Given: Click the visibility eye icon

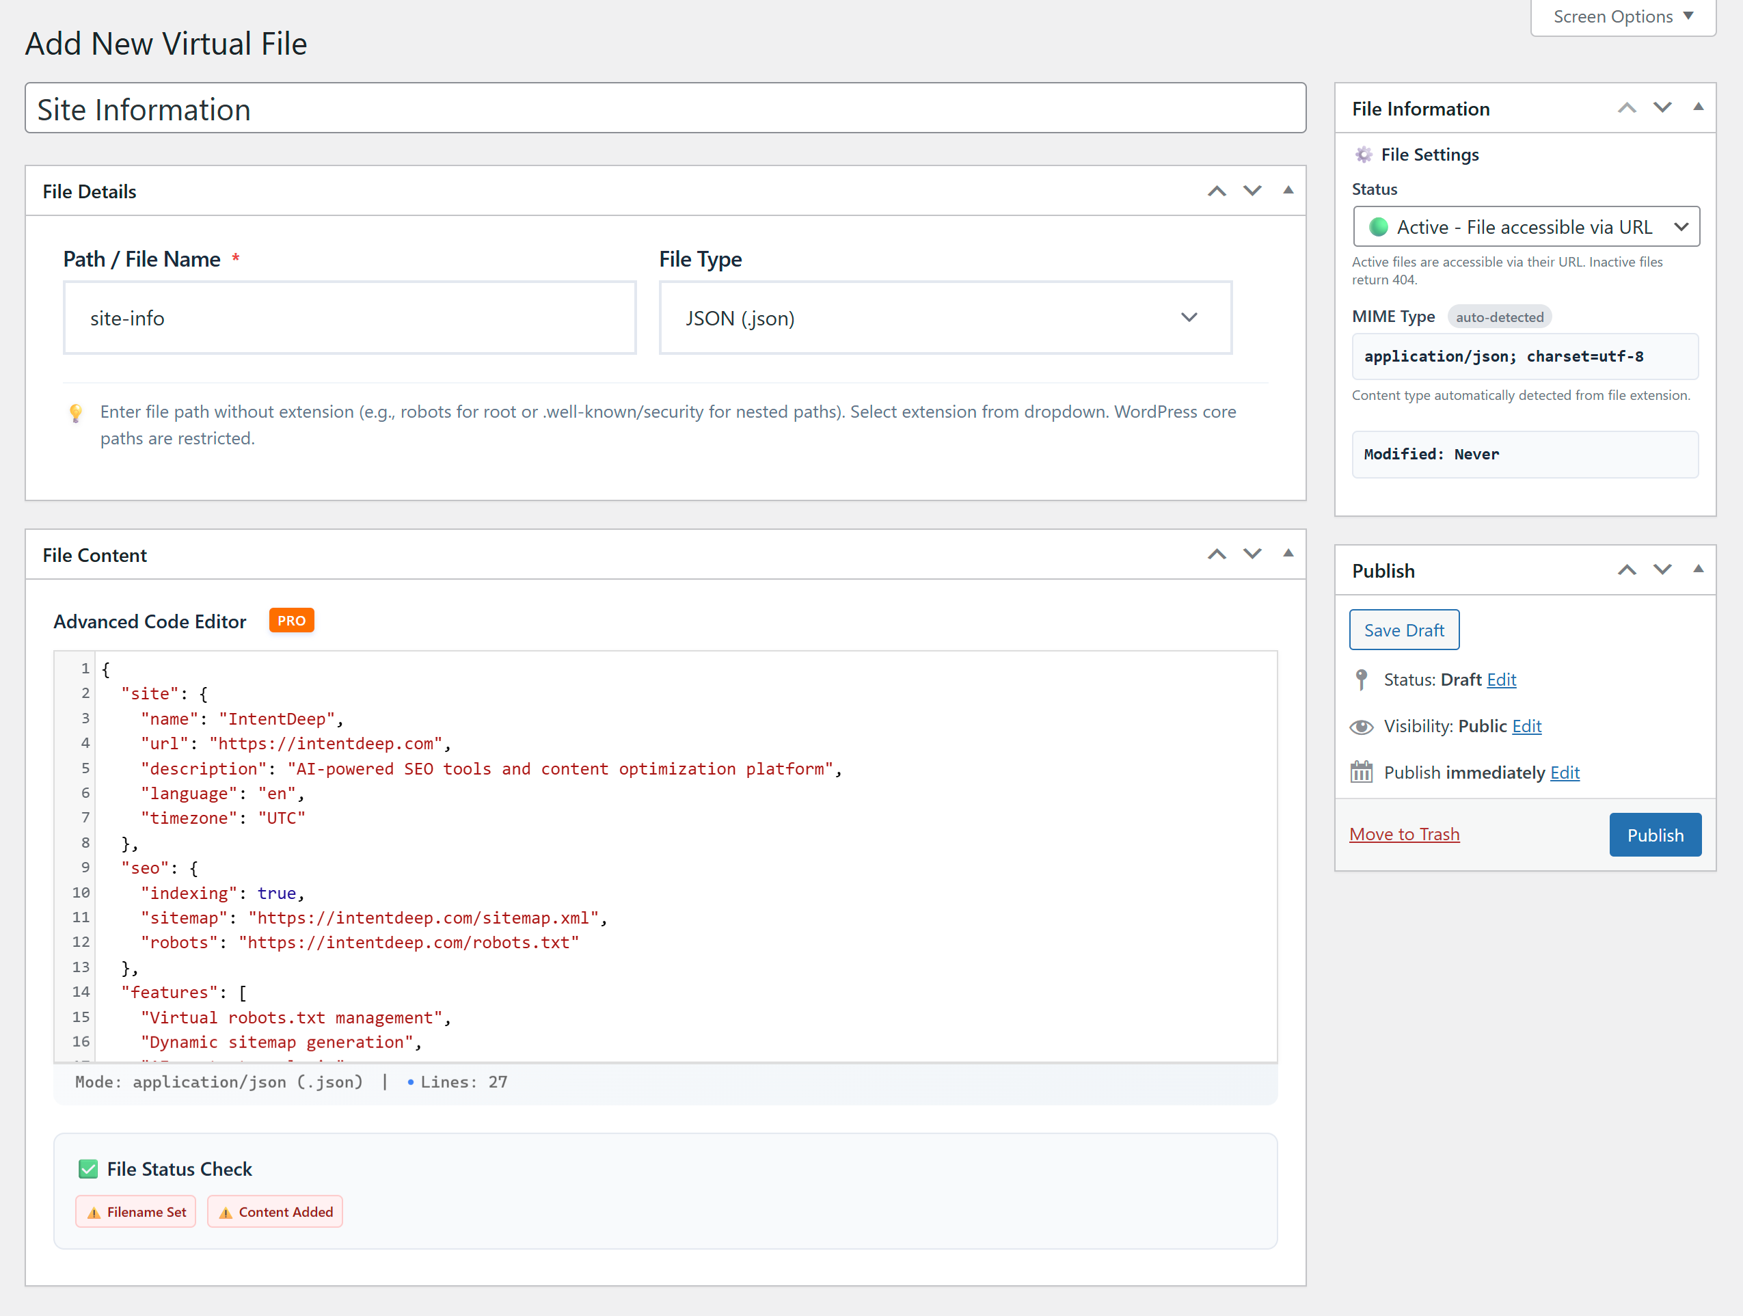Looking at the screenshot, I should [x=1361, y=727].
